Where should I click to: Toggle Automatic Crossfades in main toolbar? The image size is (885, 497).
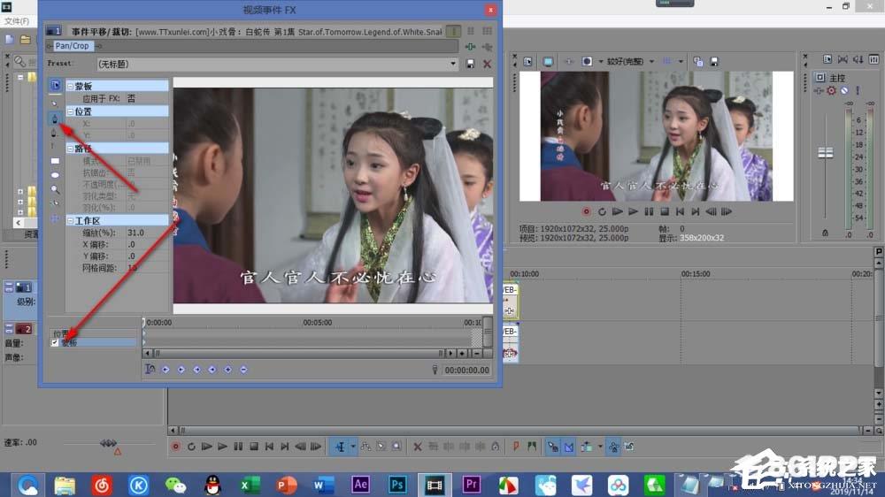click(x=569, y=447)
